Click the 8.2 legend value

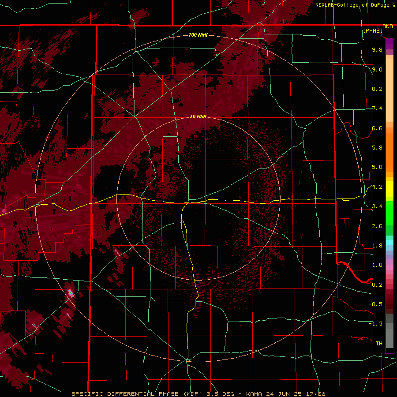(377, 89)
